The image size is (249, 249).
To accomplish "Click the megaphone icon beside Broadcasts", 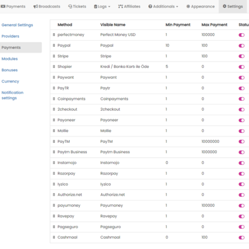I will click(35, 6).
